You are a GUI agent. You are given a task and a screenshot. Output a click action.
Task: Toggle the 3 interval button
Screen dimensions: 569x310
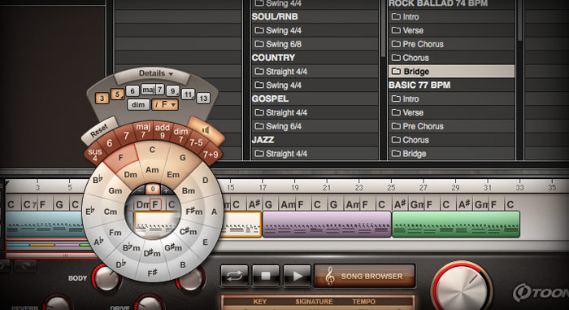click(102, 98)
